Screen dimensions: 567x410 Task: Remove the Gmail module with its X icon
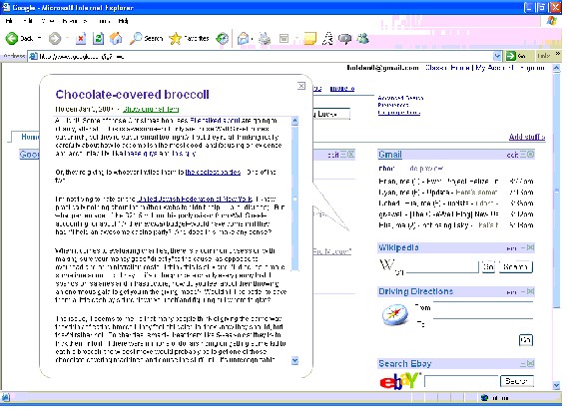coord(530,155)
